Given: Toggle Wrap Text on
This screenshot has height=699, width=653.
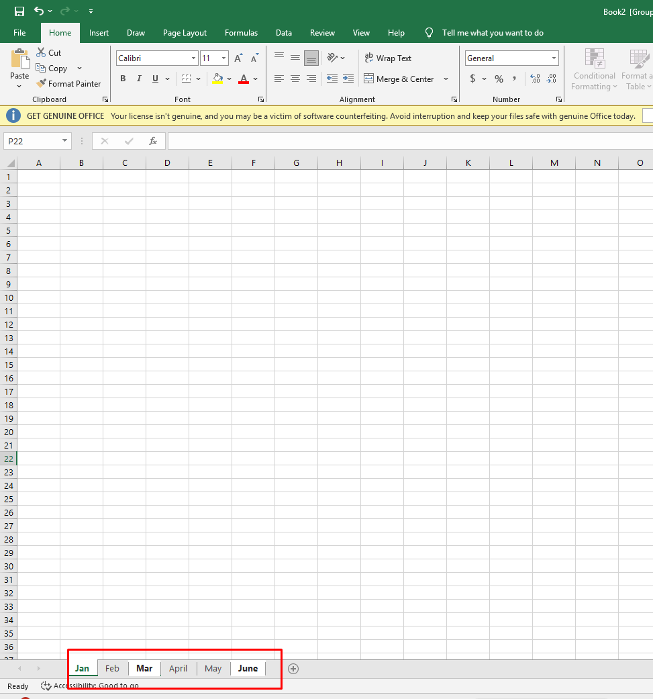Looking at the screenshot, I should point(388,58).
